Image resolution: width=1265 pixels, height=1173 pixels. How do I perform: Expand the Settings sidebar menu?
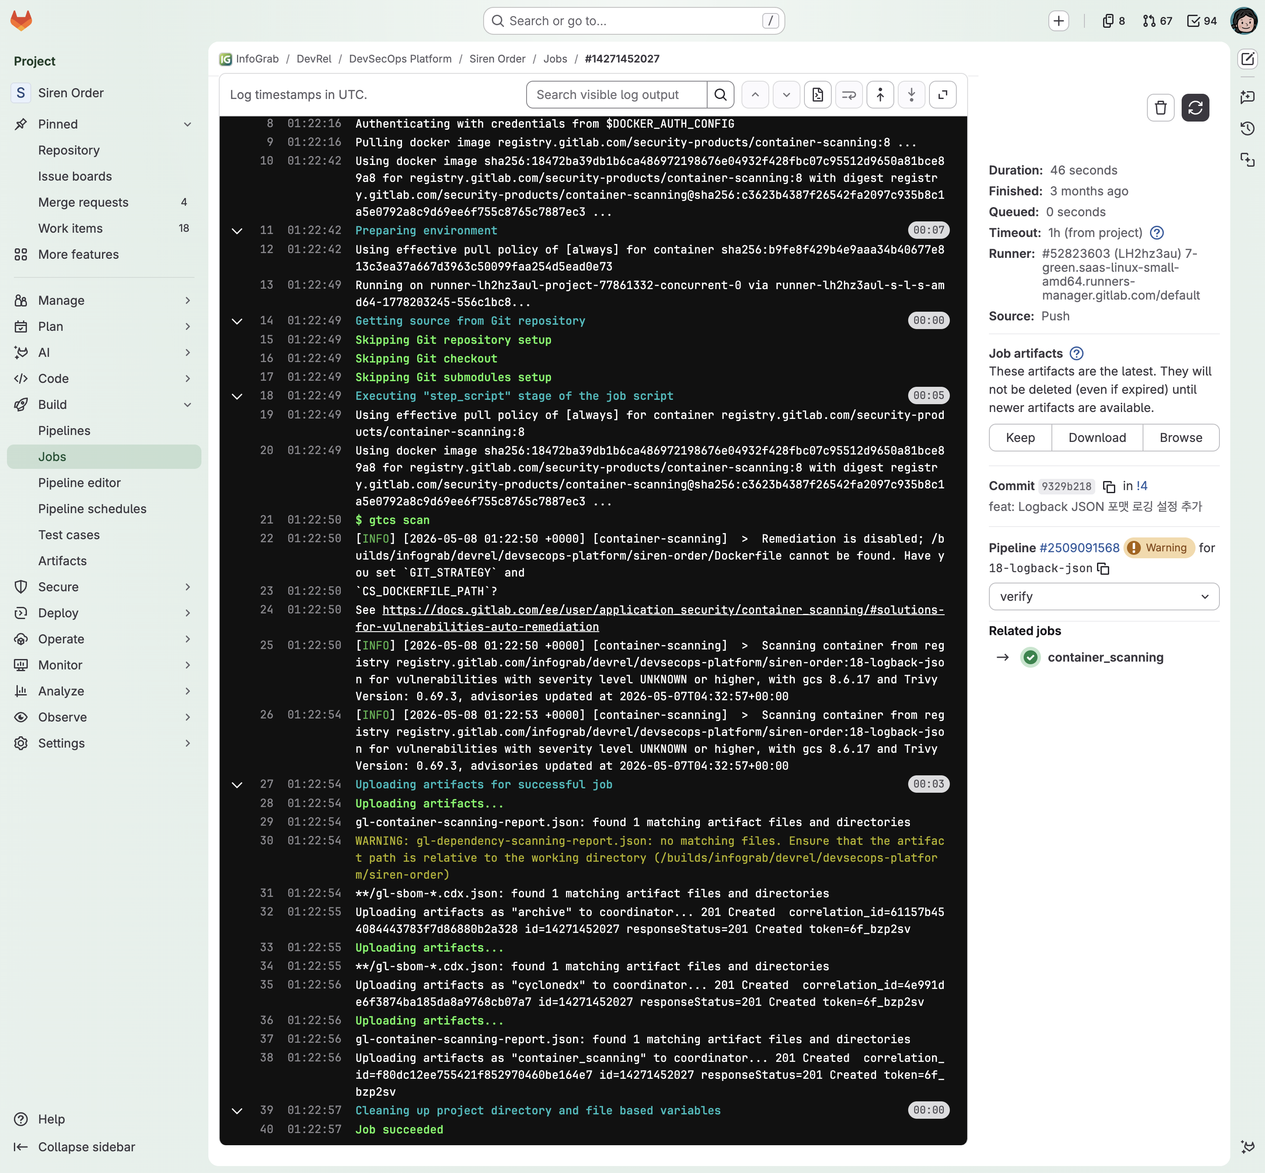tap(104, 743)
